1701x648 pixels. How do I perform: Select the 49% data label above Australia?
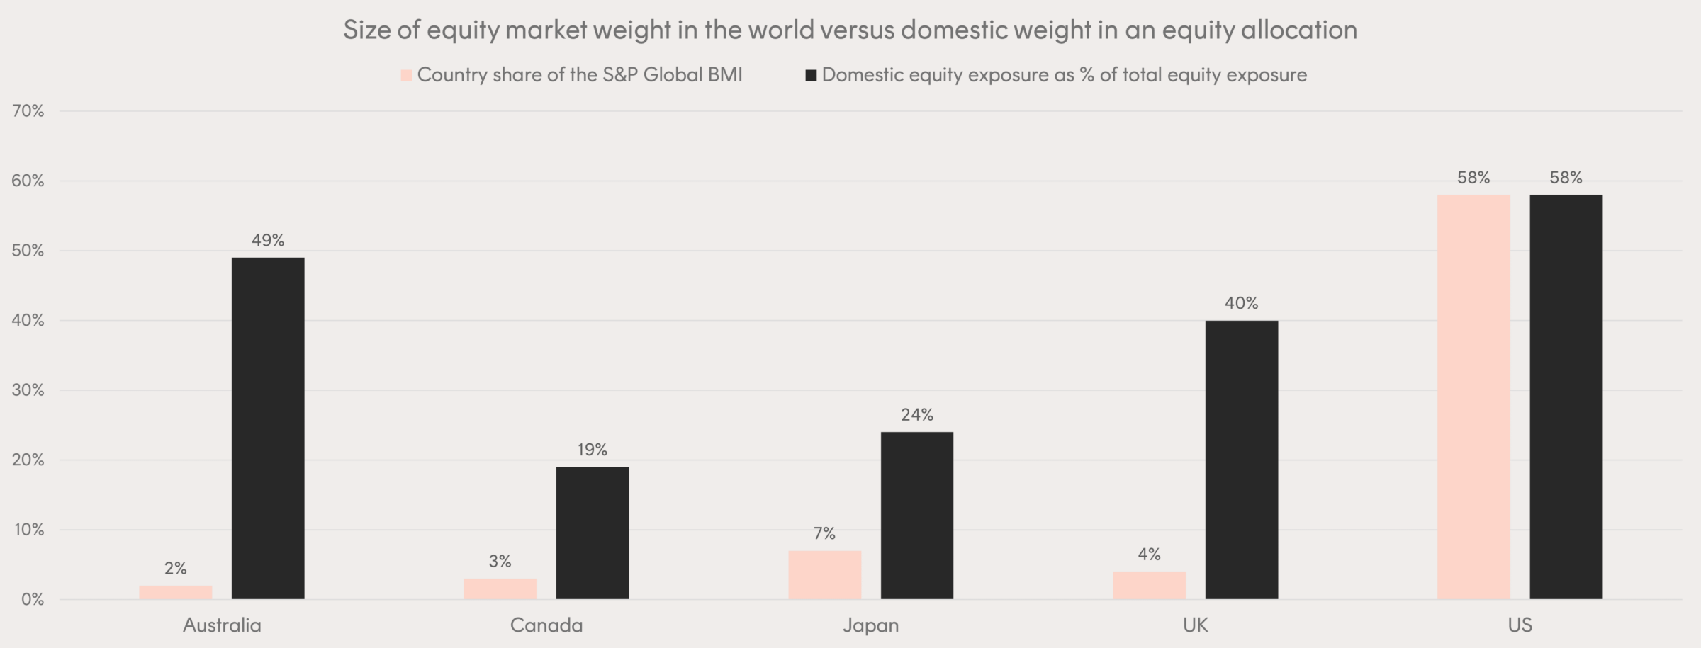click(268, 241)
